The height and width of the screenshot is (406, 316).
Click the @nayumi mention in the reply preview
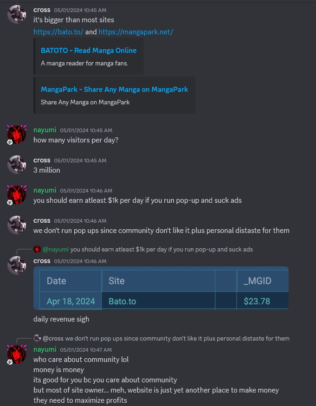55,249
